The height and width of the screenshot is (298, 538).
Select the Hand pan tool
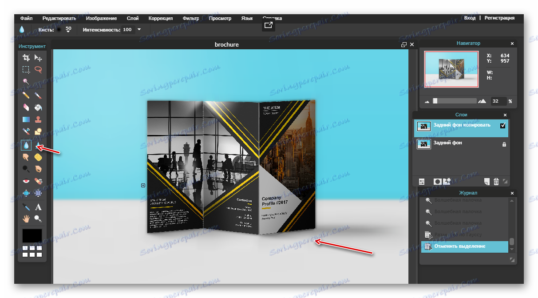tap(26, 219)
